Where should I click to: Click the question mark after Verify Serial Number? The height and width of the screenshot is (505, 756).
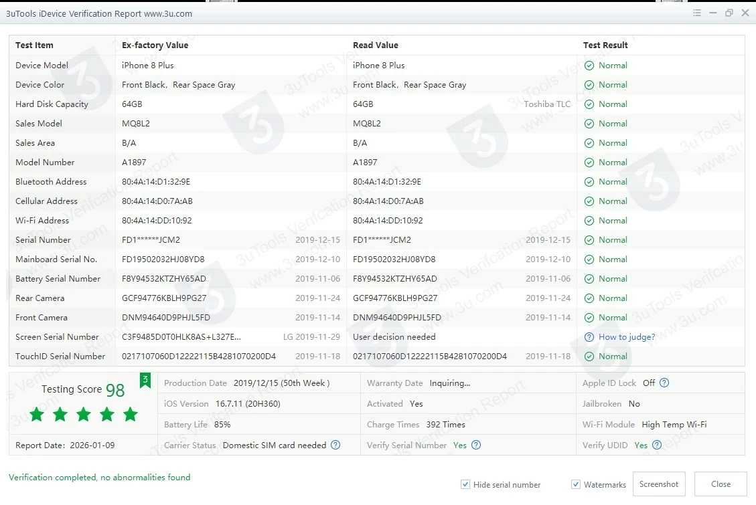tap(476, 445)
